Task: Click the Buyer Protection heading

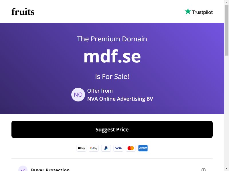Action: point(50,170)
